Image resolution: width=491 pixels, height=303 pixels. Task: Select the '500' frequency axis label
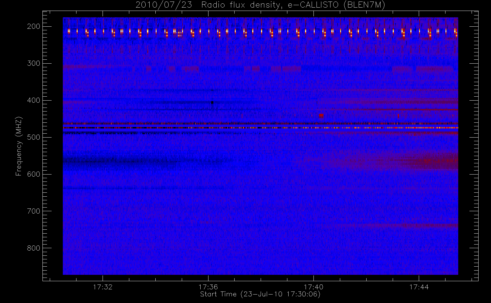click(33, 137)
